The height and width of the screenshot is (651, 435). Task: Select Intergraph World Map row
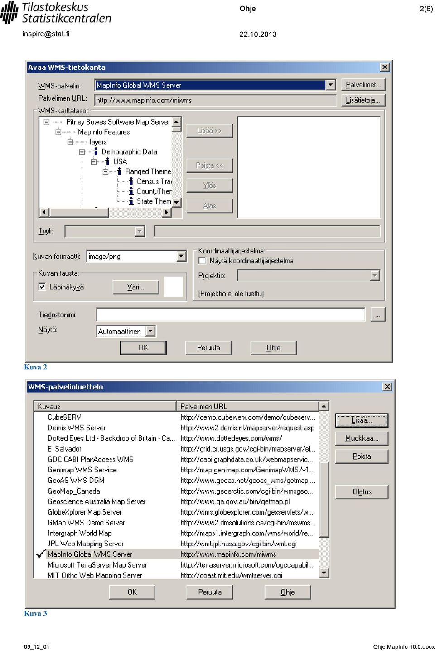[x=177, y=533]
